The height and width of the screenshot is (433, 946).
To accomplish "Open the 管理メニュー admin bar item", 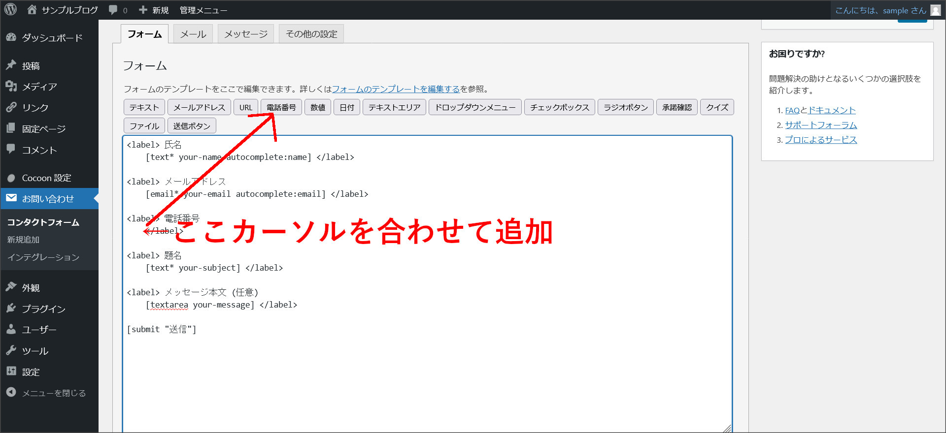I will [x=203, y=10].
